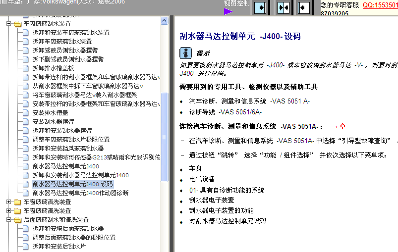The image size is (398, 252).
Task: Open 拆卸和安装刮水器马达控制单元J400 topic
Action: 80,175
